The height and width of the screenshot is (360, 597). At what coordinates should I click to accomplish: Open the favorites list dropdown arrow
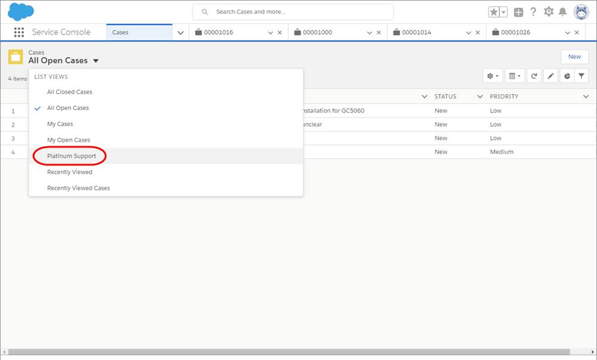(x=503, y=12)
